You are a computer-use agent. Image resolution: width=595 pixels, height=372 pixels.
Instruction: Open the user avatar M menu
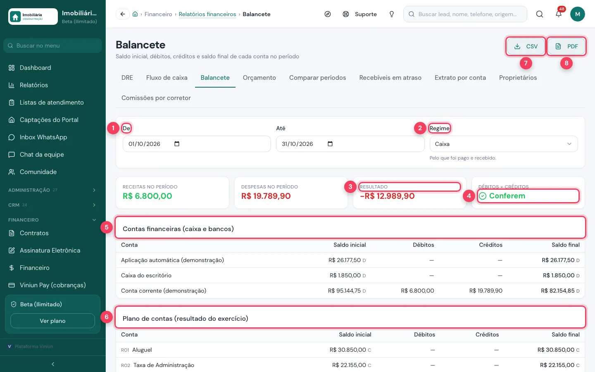tap(578, 14)
